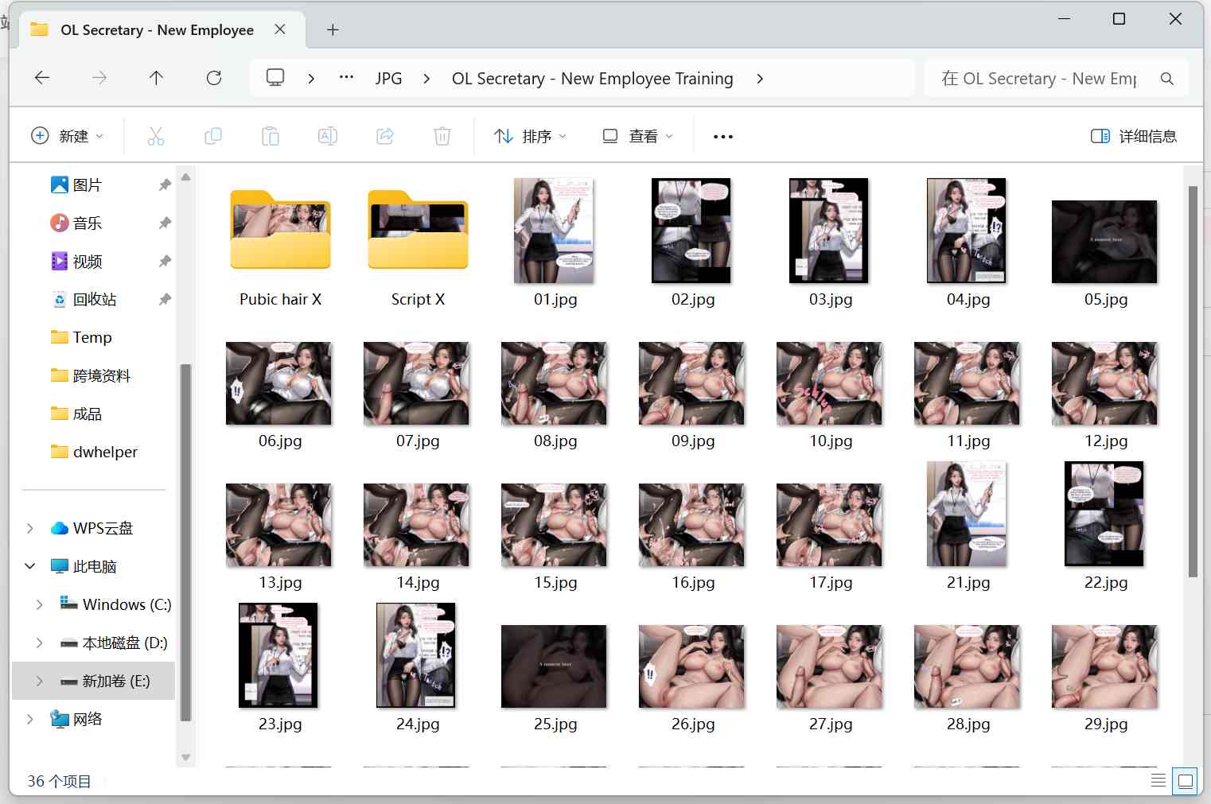This screenshot has height=804, width=1211.
Task: Select 此电脑 in the navigation pane
Action: point(95,567)
